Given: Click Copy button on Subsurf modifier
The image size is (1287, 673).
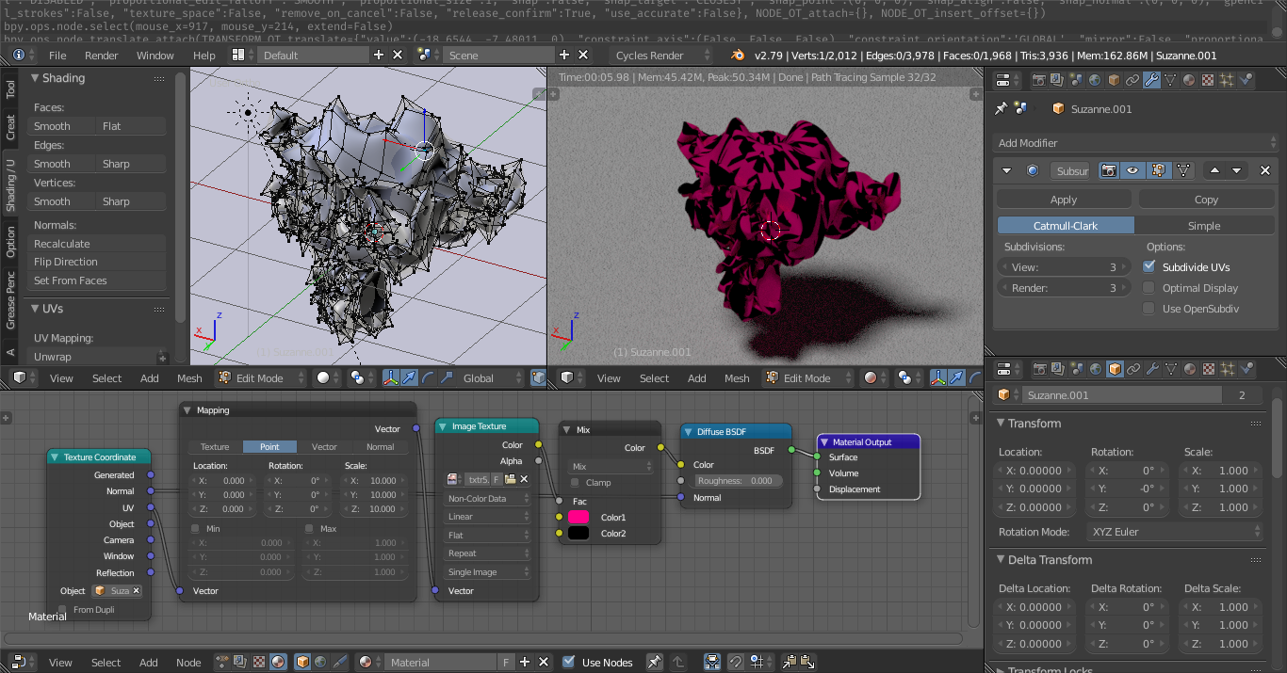Looking at the screenshot, I should 1206,200.
